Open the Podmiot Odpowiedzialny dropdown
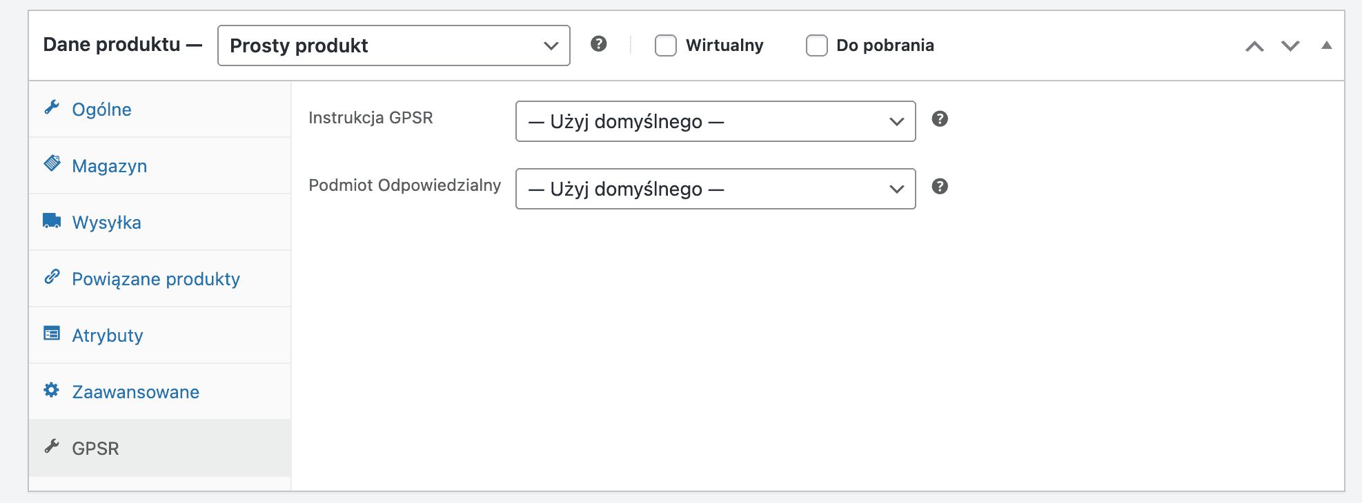The width and height of the screenshot is (1362, 503). (715, 189)
